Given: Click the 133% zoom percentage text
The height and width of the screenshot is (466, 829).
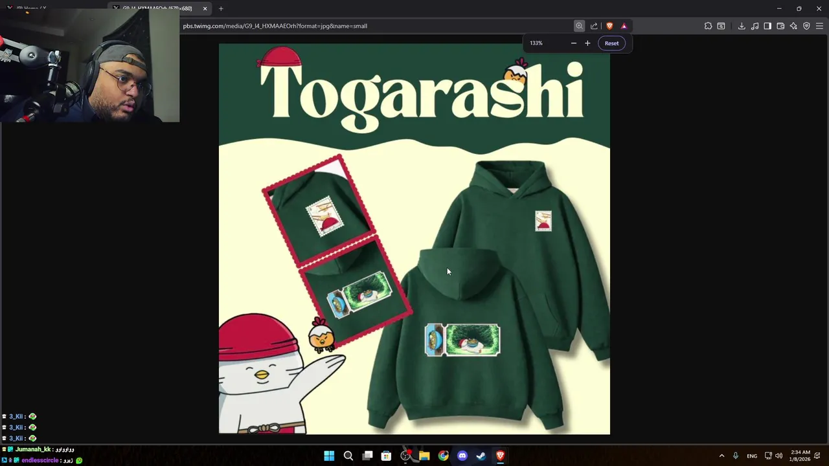Looking at the screenshot, I should (x=536, y=43).
